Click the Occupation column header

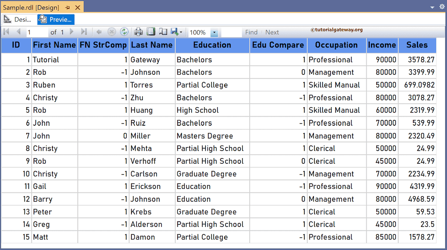[x=337, y=45]
